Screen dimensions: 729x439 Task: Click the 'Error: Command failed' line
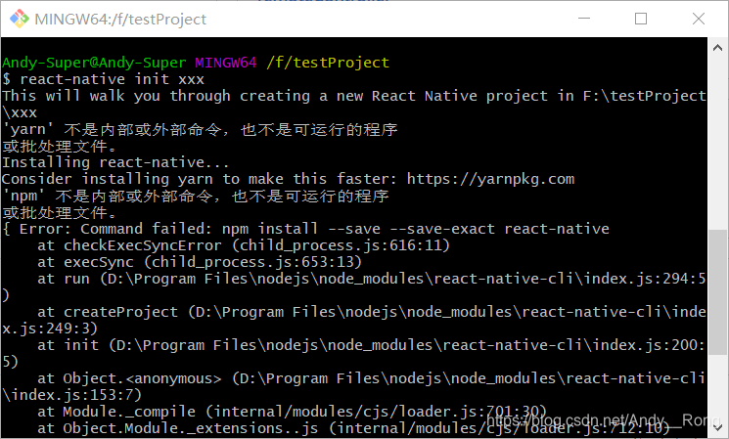pos(305,229)
